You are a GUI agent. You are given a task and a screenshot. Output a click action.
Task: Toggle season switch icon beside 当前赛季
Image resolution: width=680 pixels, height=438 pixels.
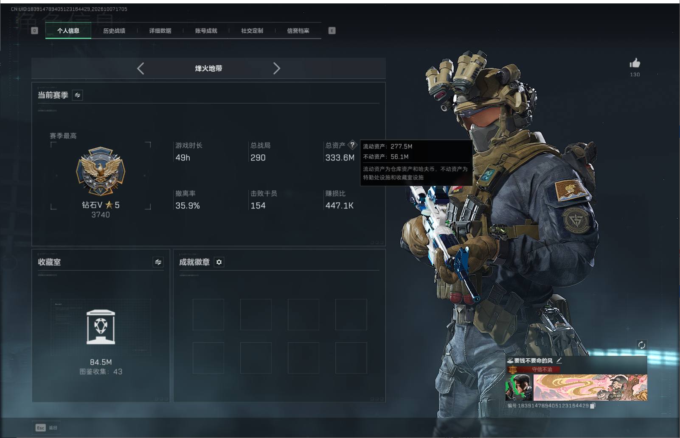77,95
